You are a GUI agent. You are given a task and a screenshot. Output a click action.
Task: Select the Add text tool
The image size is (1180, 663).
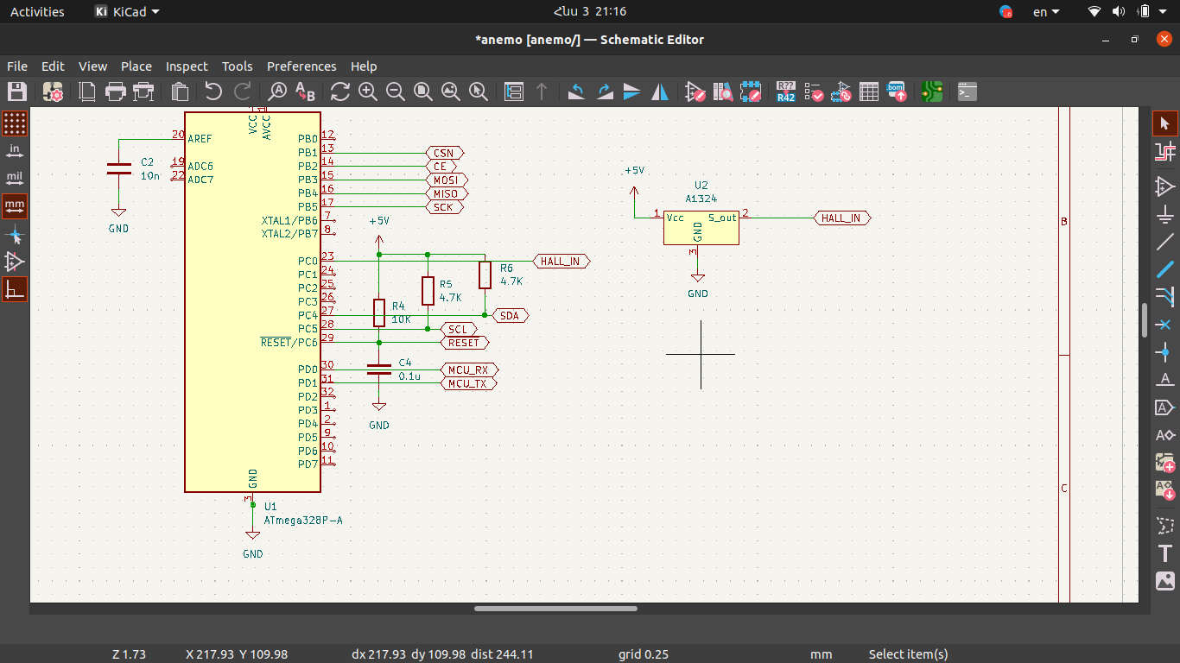1164,553
